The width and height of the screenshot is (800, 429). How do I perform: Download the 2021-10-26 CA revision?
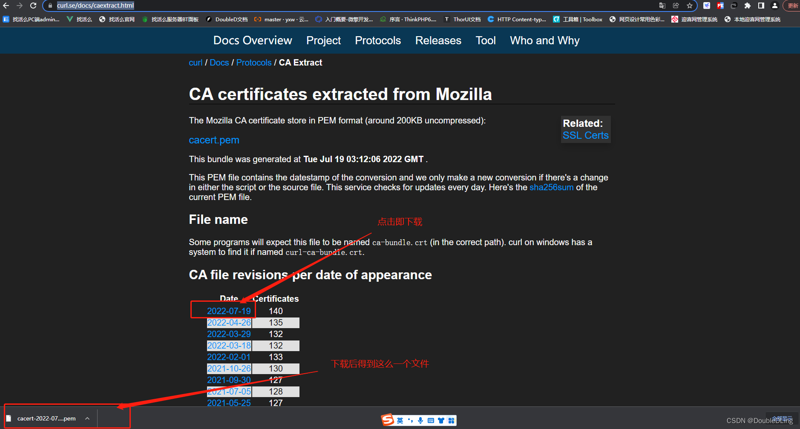click(x=229, y=369)
